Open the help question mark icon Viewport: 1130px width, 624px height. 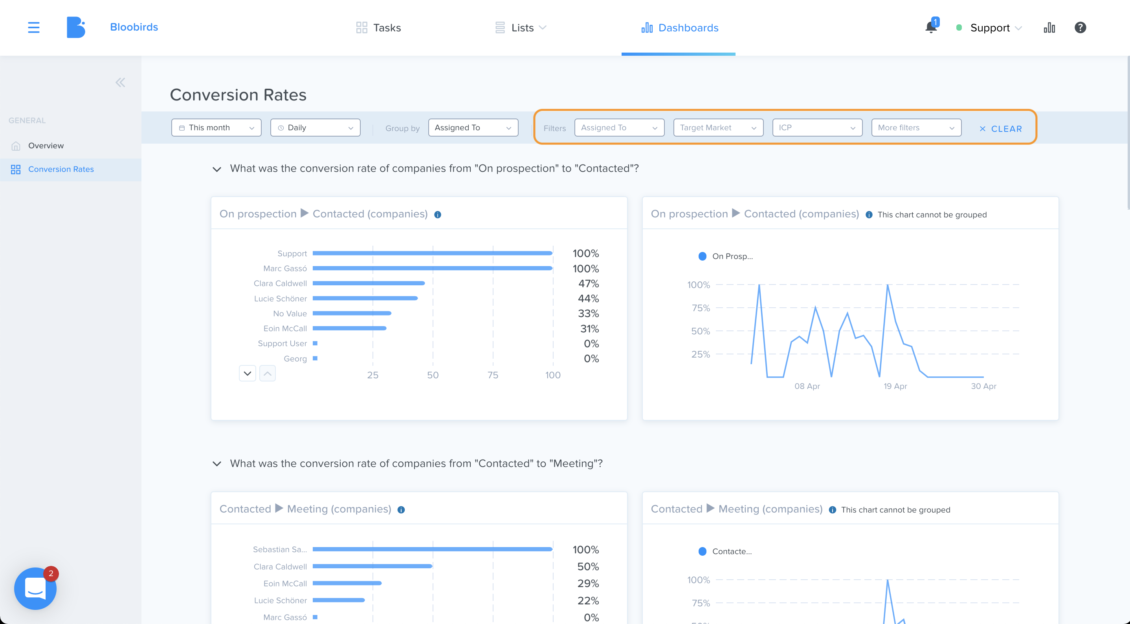[x=1080, y=27]
